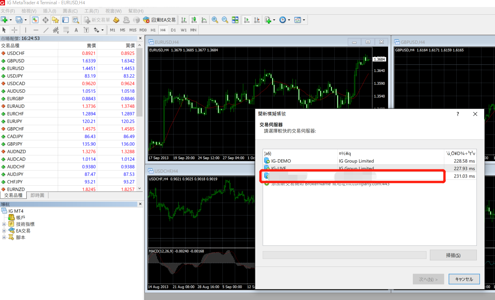Switch to the 即時圖 tab

37,195
